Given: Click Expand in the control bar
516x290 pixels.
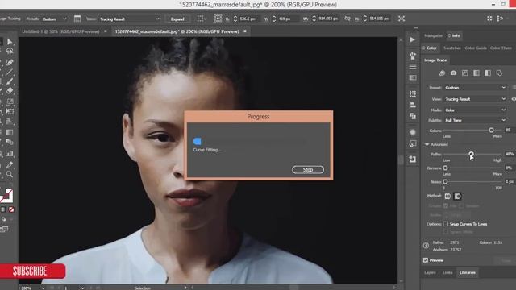Looking at the screenshot, I should pyautogui.click(x=177, y=19).
